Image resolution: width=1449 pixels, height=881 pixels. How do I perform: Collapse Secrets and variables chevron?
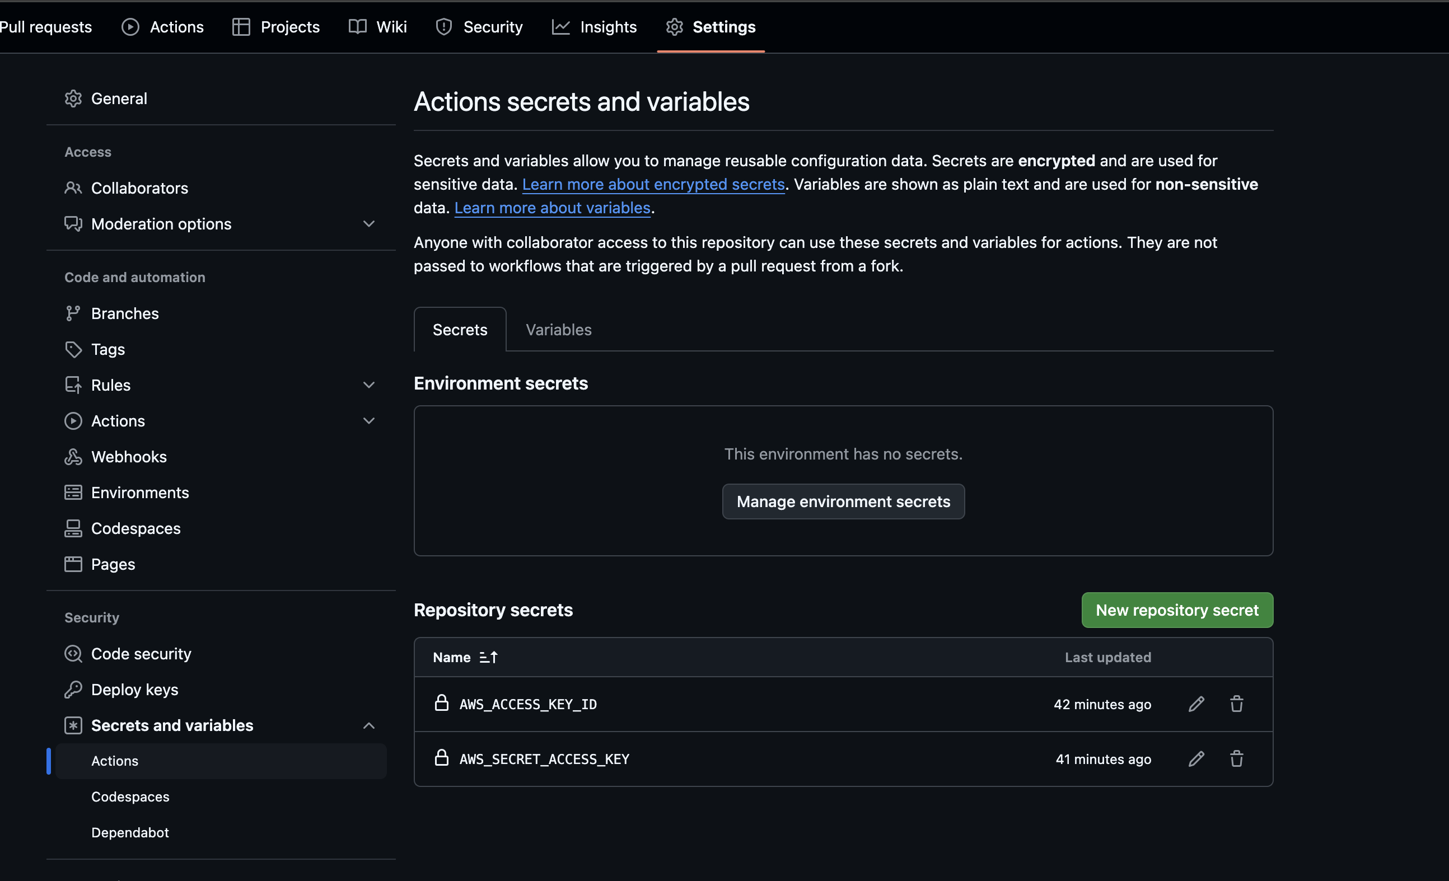coord(369,725)
